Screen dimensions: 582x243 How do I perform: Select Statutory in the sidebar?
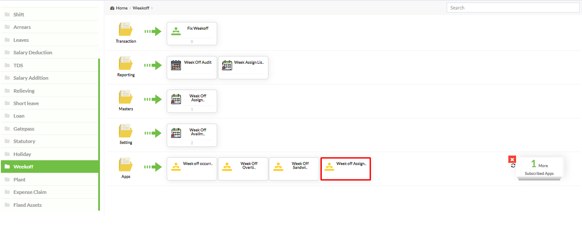pos(50,141)
